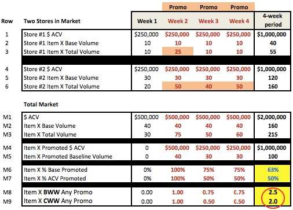Click the Total Market heading
Viewport: 293px width, 210px height.
(x=41, y=104)
